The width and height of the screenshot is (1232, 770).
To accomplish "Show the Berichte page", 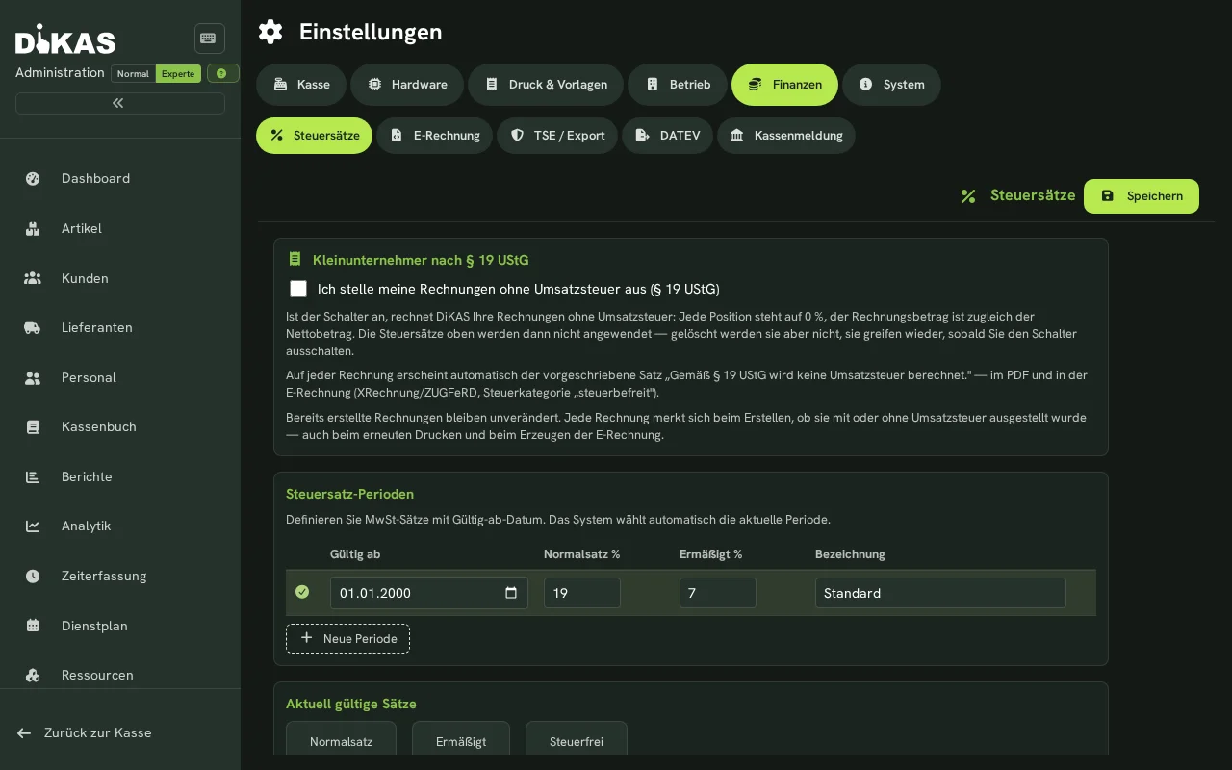I will (120, 476).
